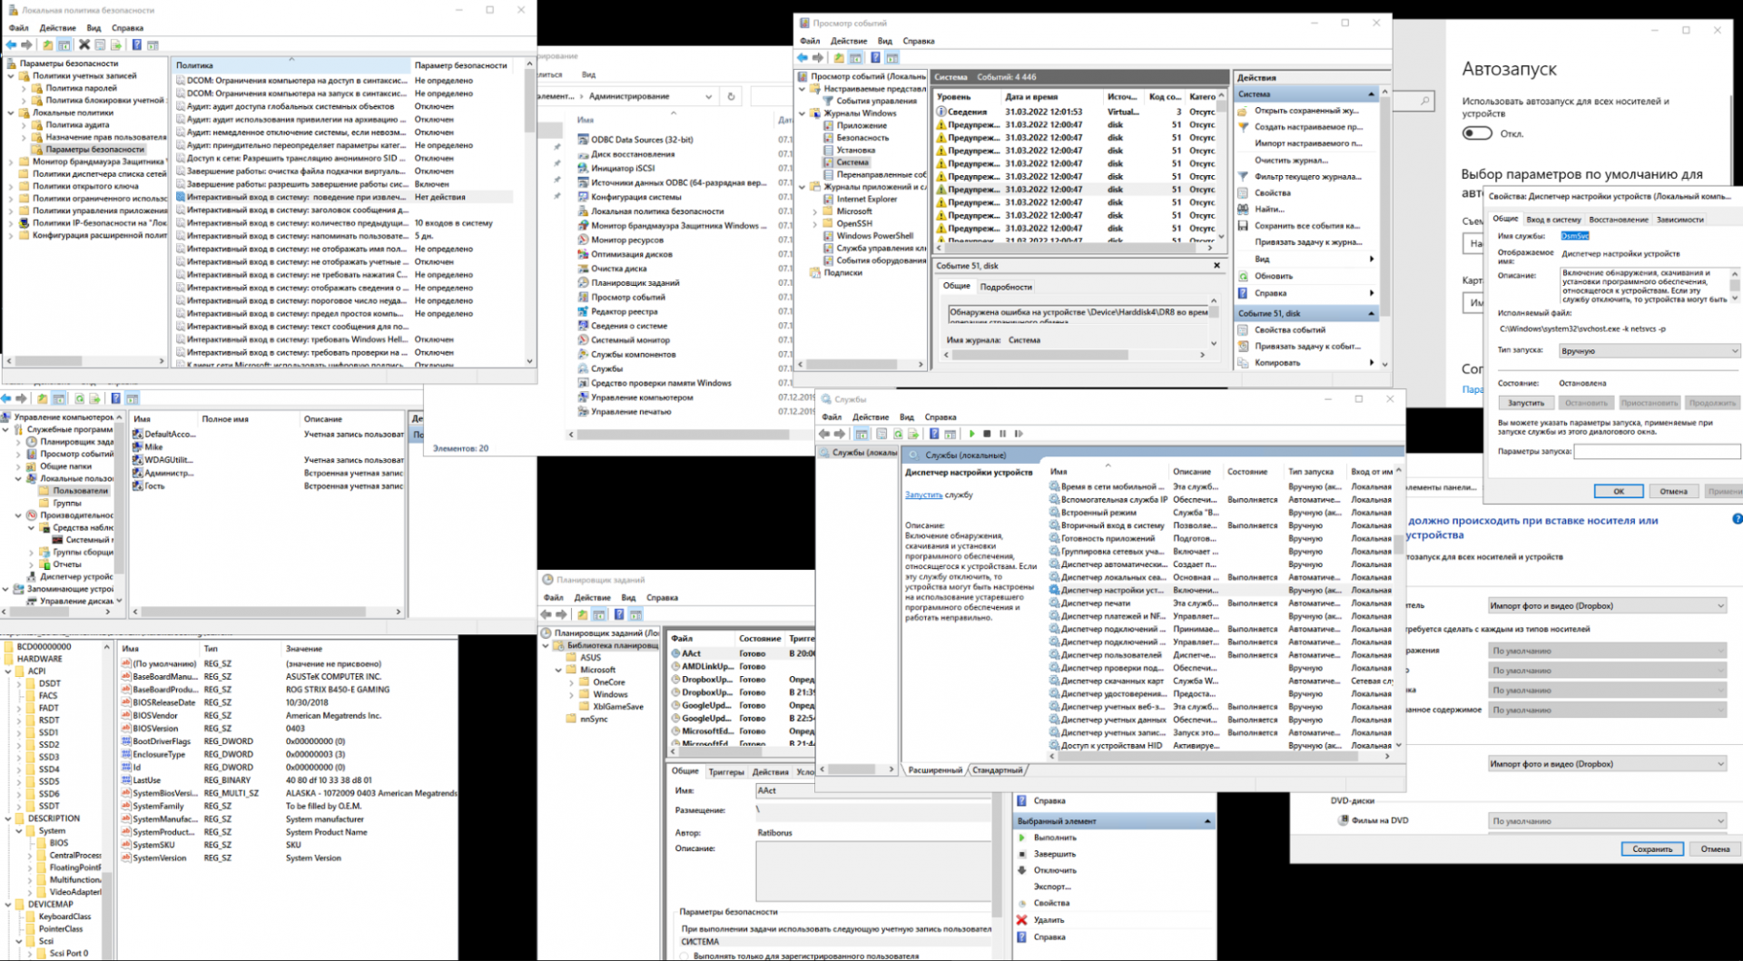This screenshot has height=961, width=1743.
Task: Click the red Delete (Удалить) X icon
Action: pos(1022,920)
